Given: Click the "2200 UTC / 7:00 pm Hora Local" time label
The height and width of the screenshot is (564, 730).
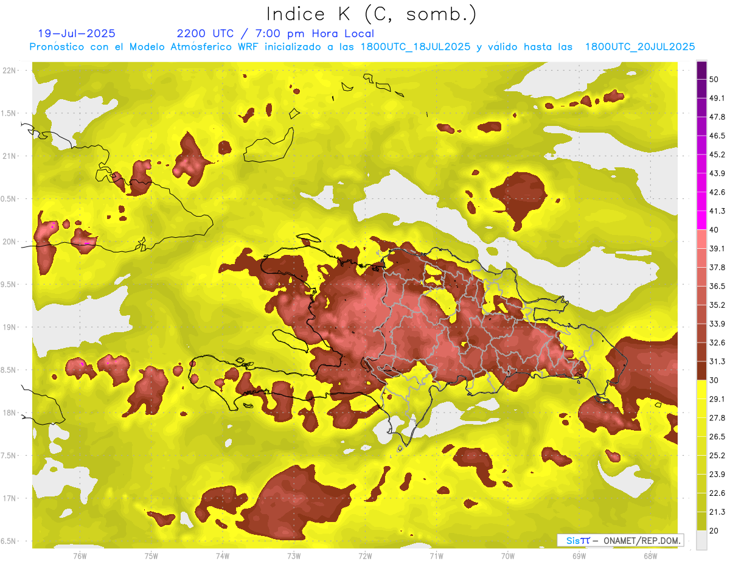Looking at the screenshot, I should [x=276, y=33].
